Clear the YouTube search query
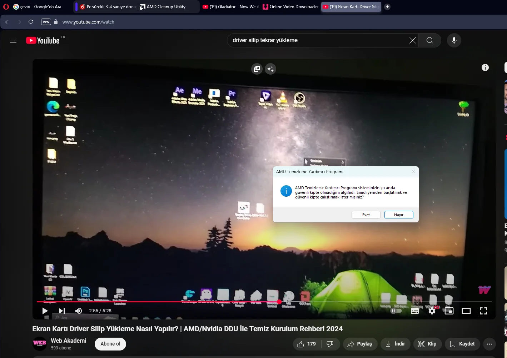The image size is (507, 358). coord(412,40)
